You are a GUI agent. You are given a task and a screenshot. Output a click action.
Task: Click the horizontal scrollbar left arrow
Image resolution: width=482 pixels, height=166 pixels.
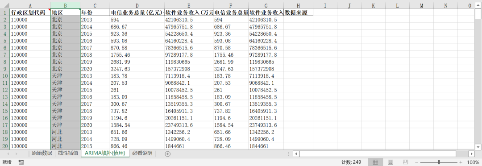(x=296, y=154)
